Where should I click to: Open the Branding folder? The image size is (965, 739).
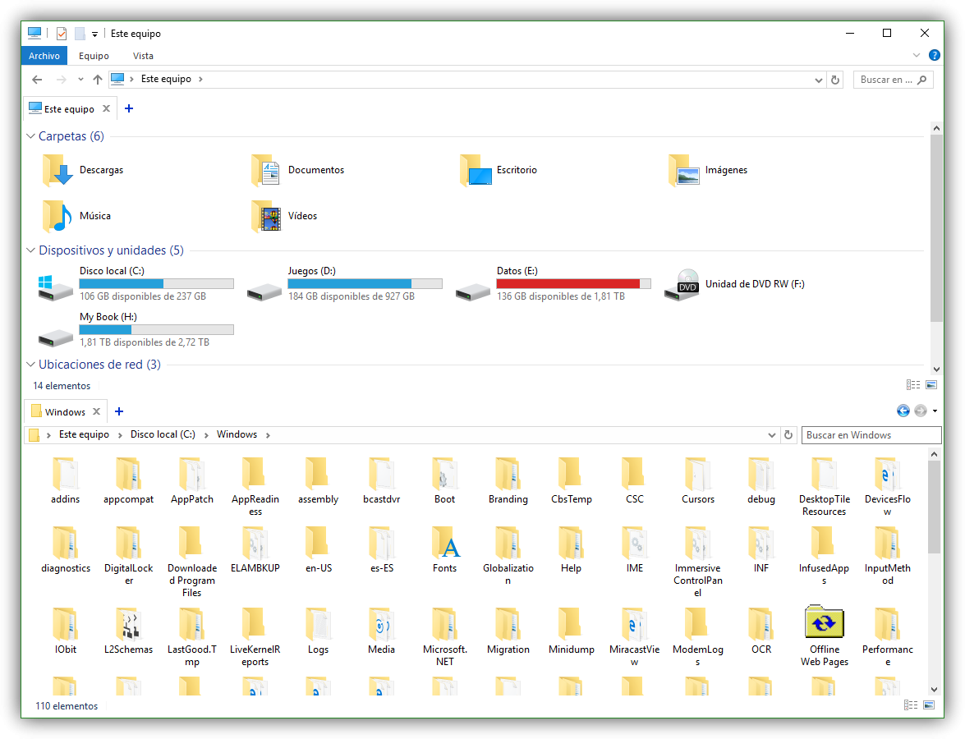[x=508, y=480]
